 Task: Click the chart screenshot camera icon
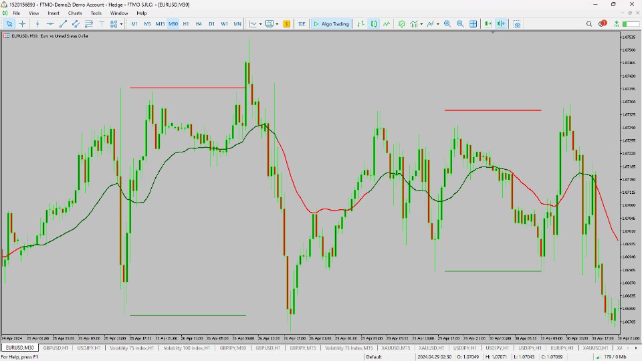tap(517, 24)
